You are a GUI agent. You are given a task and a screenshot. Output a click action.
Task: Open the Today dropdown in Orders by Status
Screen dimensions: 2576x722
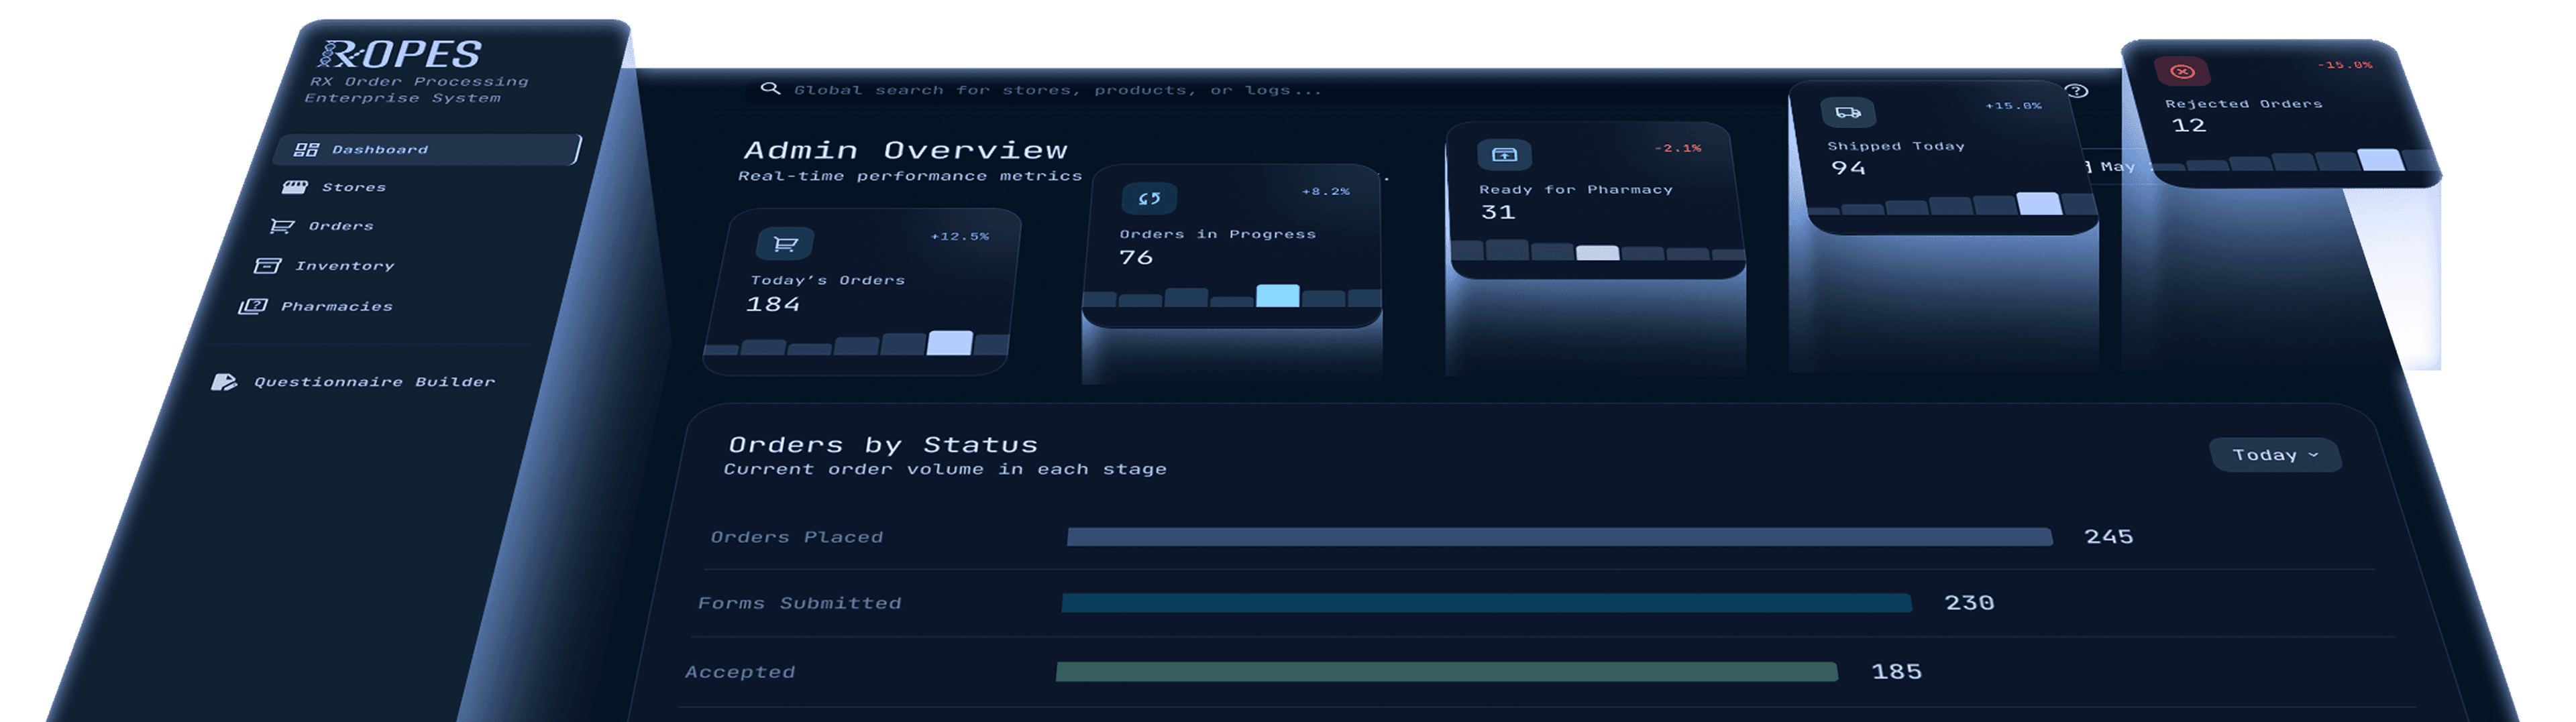tap(2275, 455)
